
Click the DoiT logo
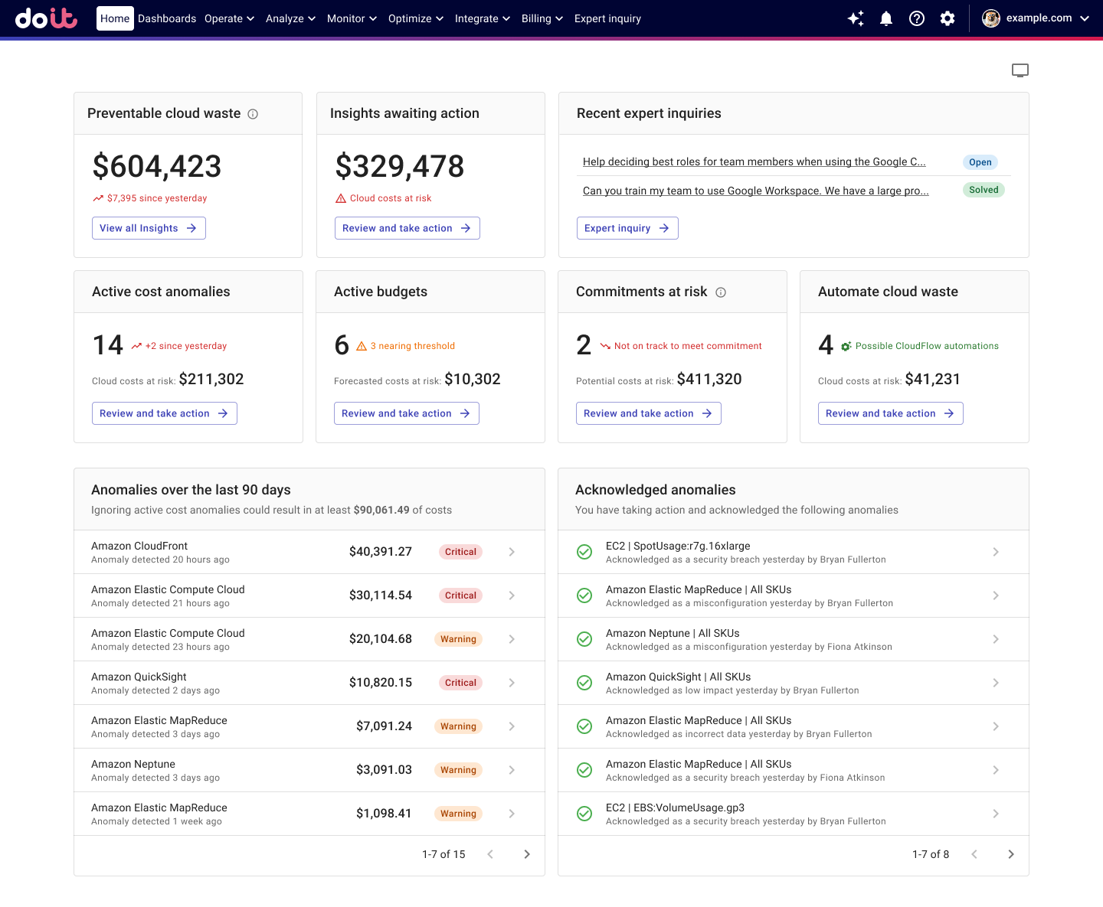click(x=46, y=18)
